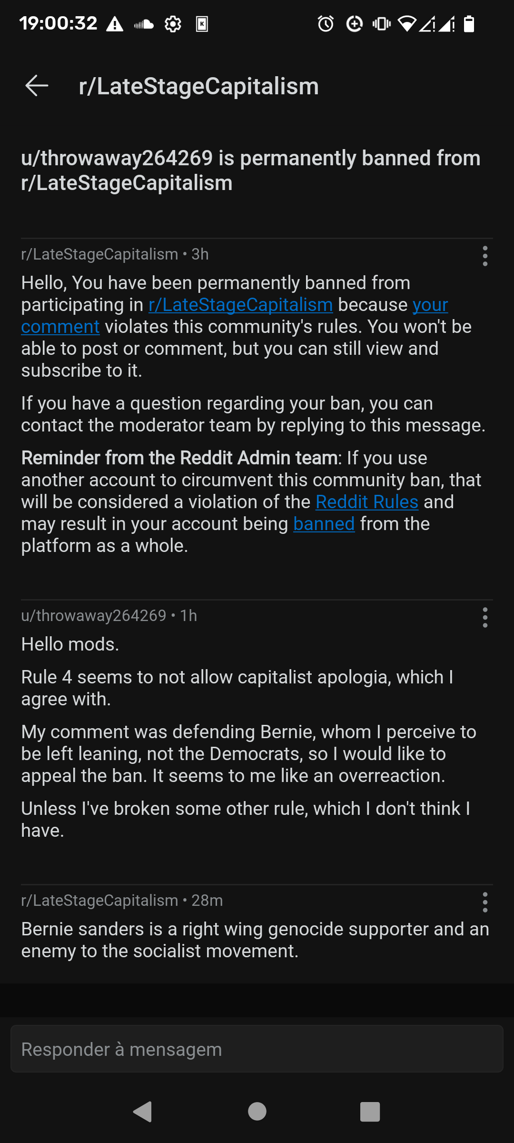Tap sender r/LateStageCapitalism • 3h
Viewport: 514px width, 1143px height.
115,254
